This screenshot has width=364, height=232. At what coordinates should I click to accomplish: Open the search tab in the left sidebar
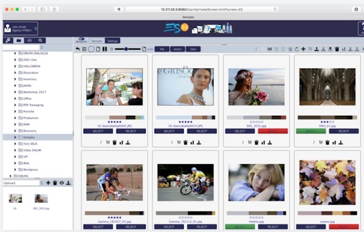point(40,41)
